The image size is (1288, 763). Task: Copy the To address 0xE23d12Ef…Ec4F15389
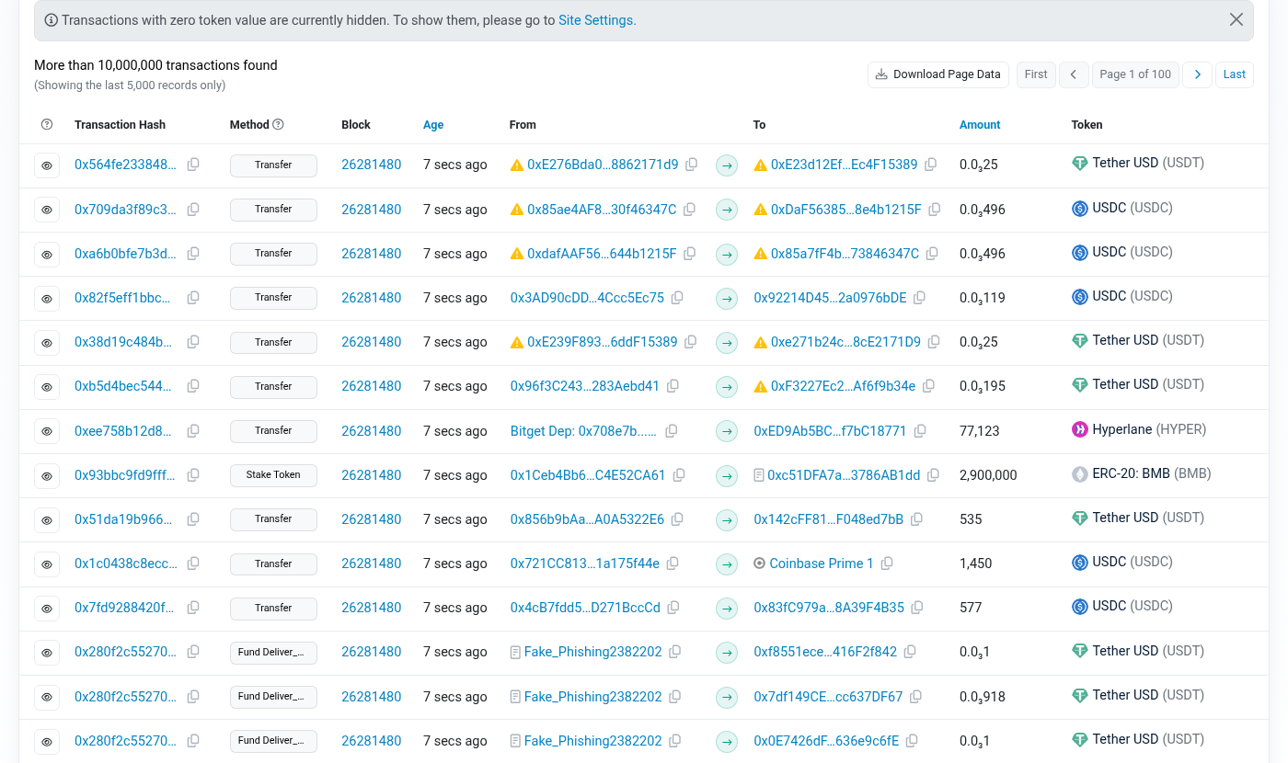pos(931,165)
